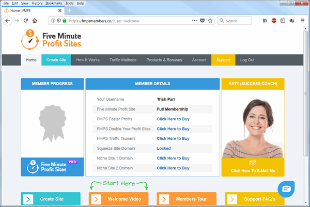This screenshot has height=207, width=310.
Task: Click the browser Search box
Action: pos(234,21)
